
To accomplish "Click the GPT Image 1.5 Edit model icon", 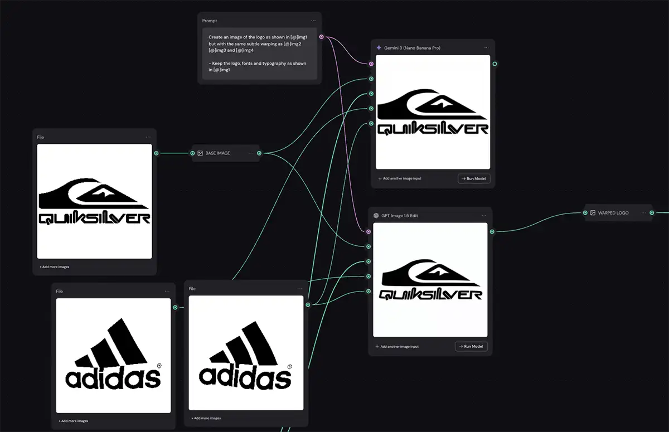I will point(377,216).
